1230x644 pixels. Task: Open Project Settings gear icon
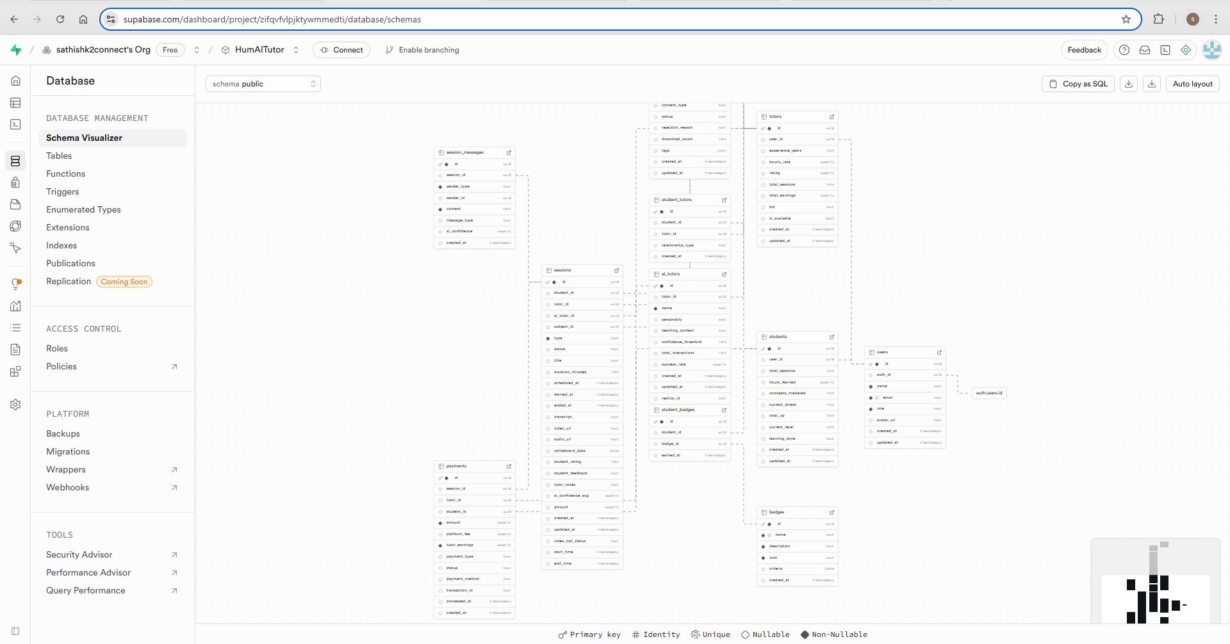tap(15, 405)
